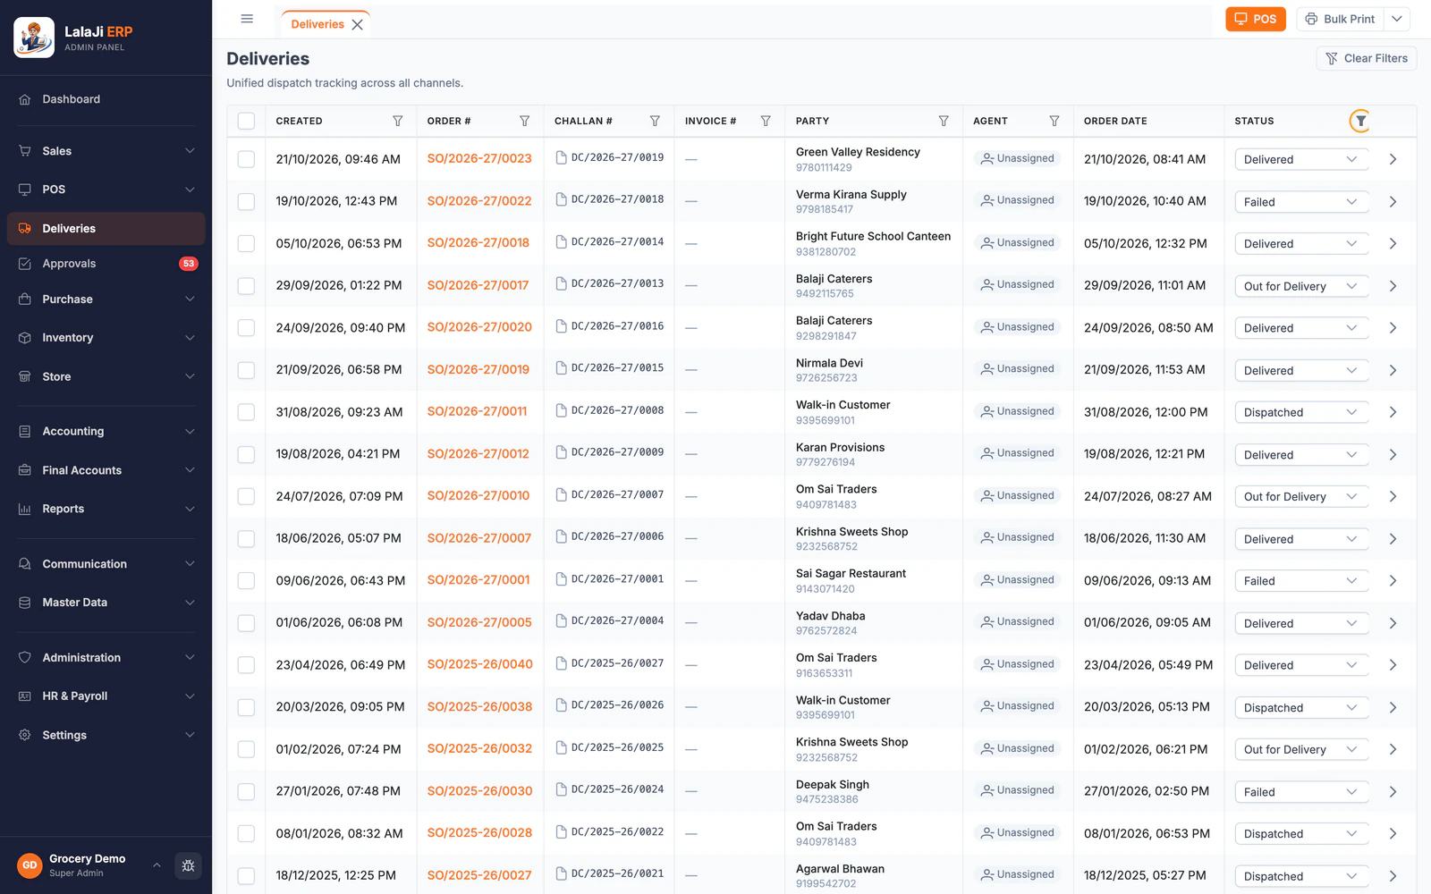Click the POS button in top bar
This screenshot has width=1431, height=894.
click(1256, 19)
